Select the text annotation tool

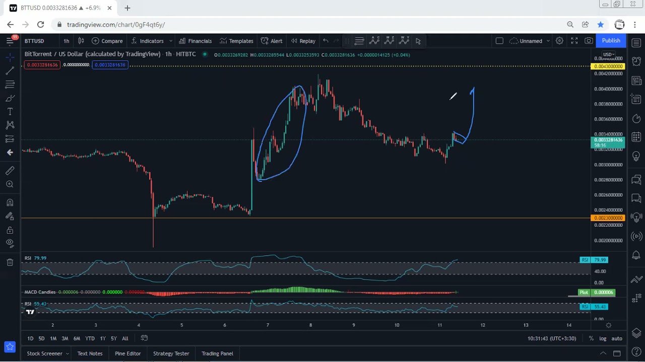(10, 112)
